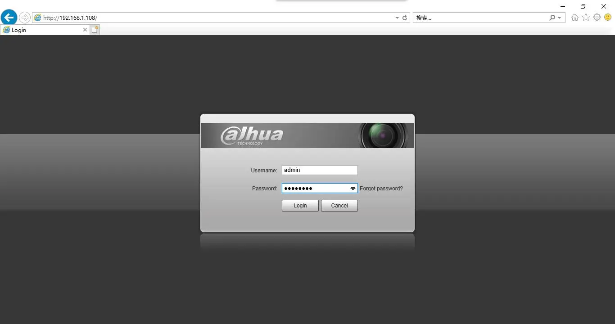Open the browser Home icon

(x=575, y=18)
